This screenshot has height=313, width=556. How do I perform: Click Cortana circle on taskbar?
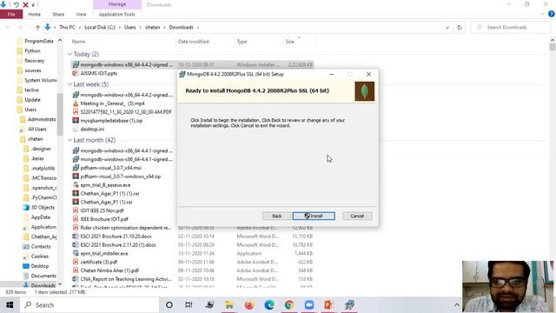(169, 305)
